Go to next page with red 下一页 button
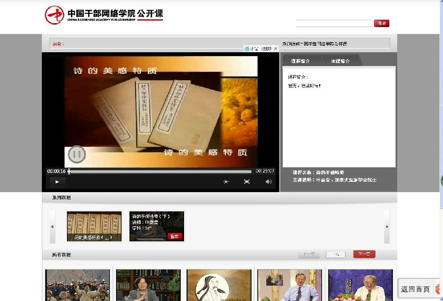 (x=364, y=254)
